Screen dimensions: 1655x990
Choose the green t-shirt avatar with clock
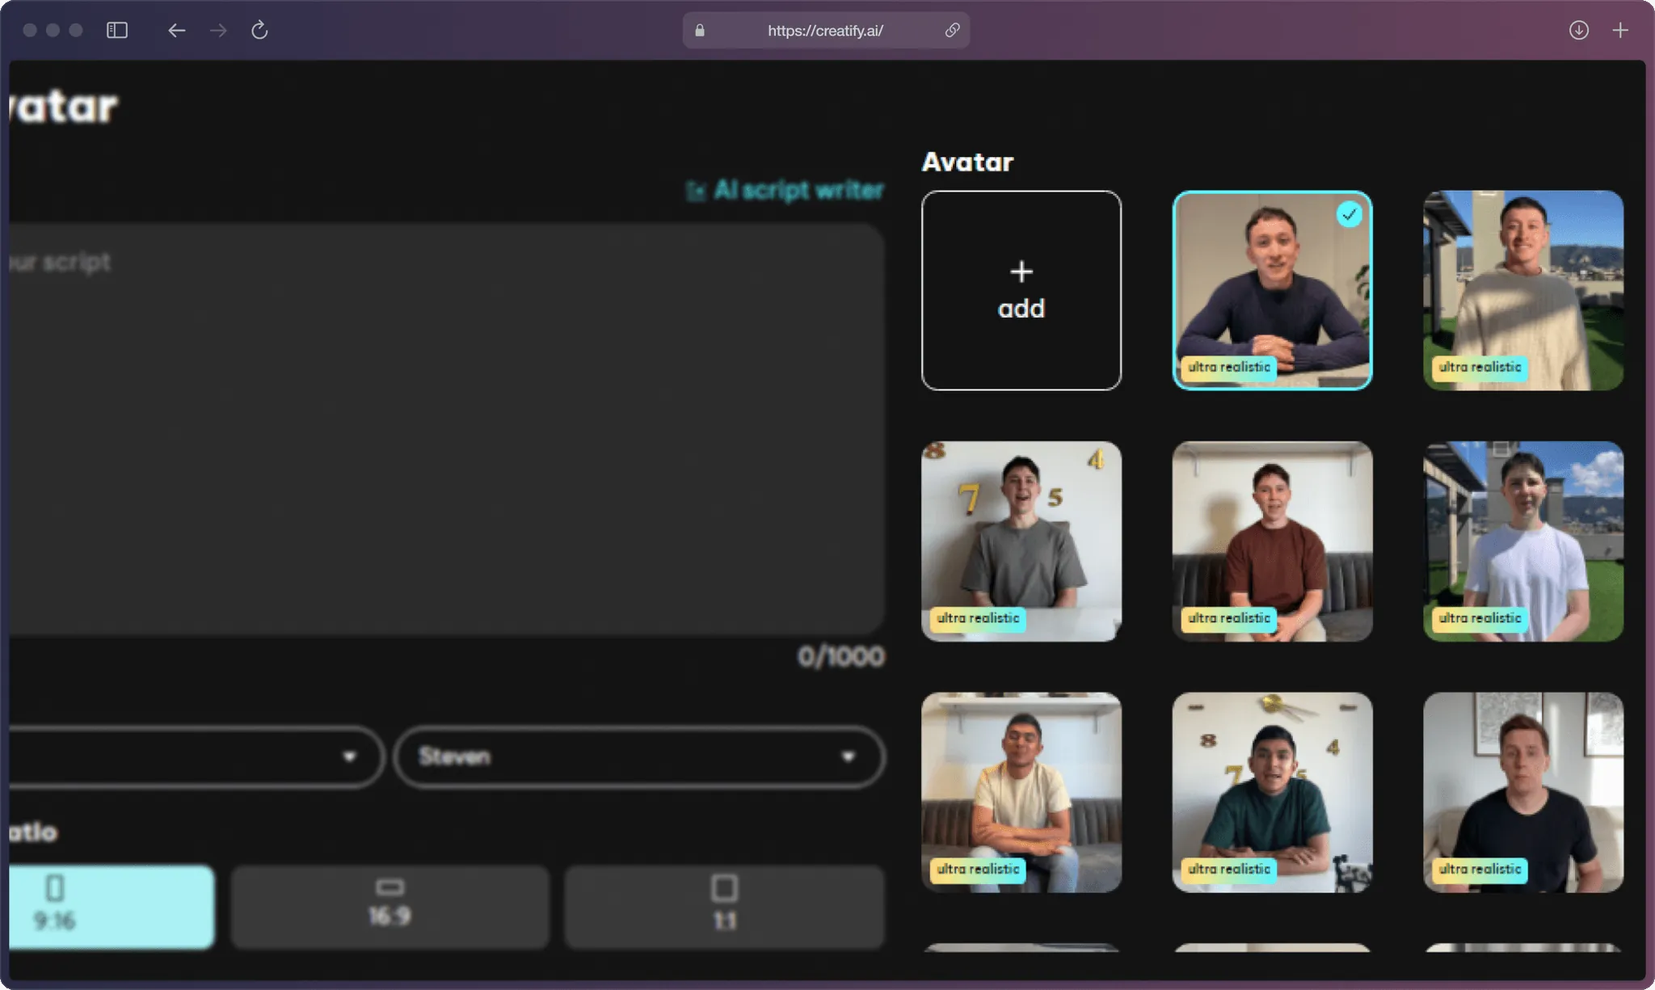[1273, 793]
